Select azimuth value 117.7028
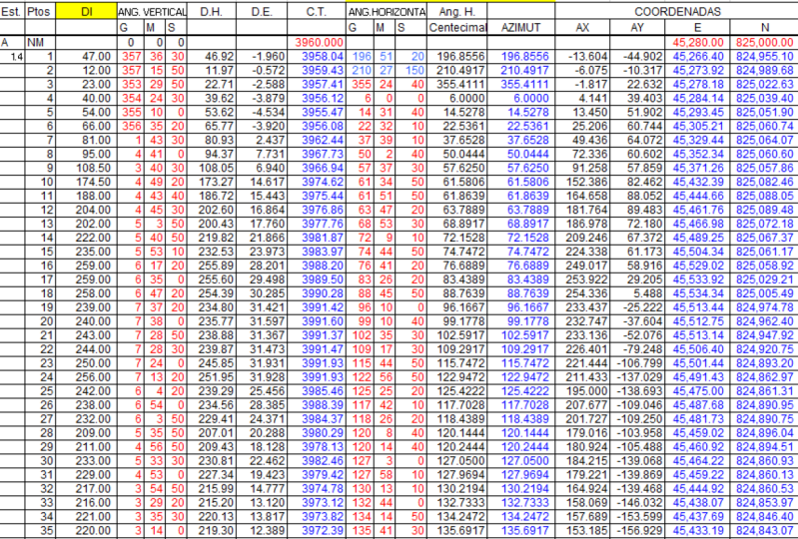The height and width of the screenshot is (539, 798). click(524, 405)
